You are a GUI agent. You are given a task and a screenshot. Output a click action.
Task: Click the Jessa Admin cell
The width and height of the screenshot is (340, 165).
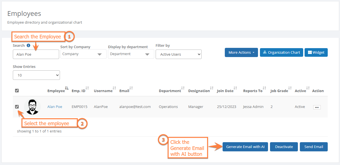click(x=253, y=107)
